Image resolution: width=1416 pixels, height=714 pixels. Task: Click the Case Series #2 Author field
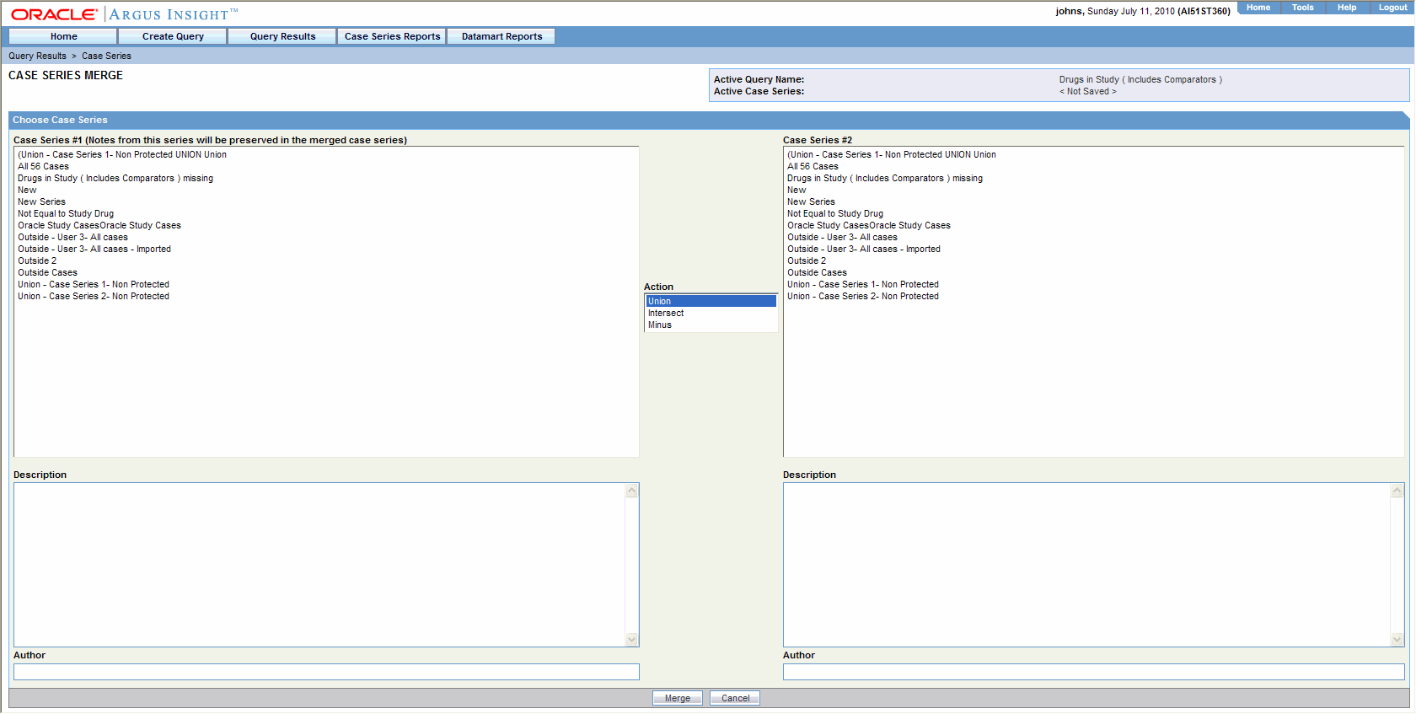1094,672
